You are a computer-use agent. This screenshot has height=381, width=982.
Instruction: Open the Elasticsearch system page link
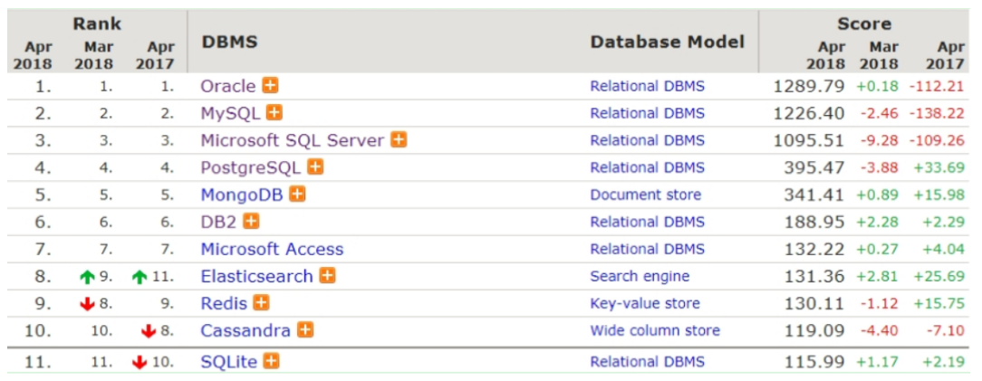point(256,276)
